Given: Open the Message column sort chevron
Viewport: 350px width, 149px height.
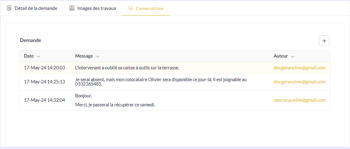Looking at the screenshot, I should pos(98,56).
